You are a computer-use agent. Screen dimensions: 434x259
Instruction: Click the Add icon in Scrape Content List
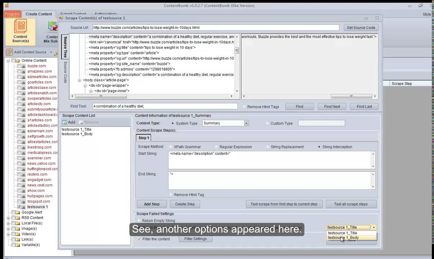tap(65, 122)
